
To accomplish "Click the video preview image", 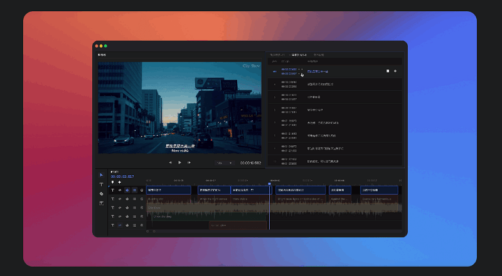I will tap(179, 108).
